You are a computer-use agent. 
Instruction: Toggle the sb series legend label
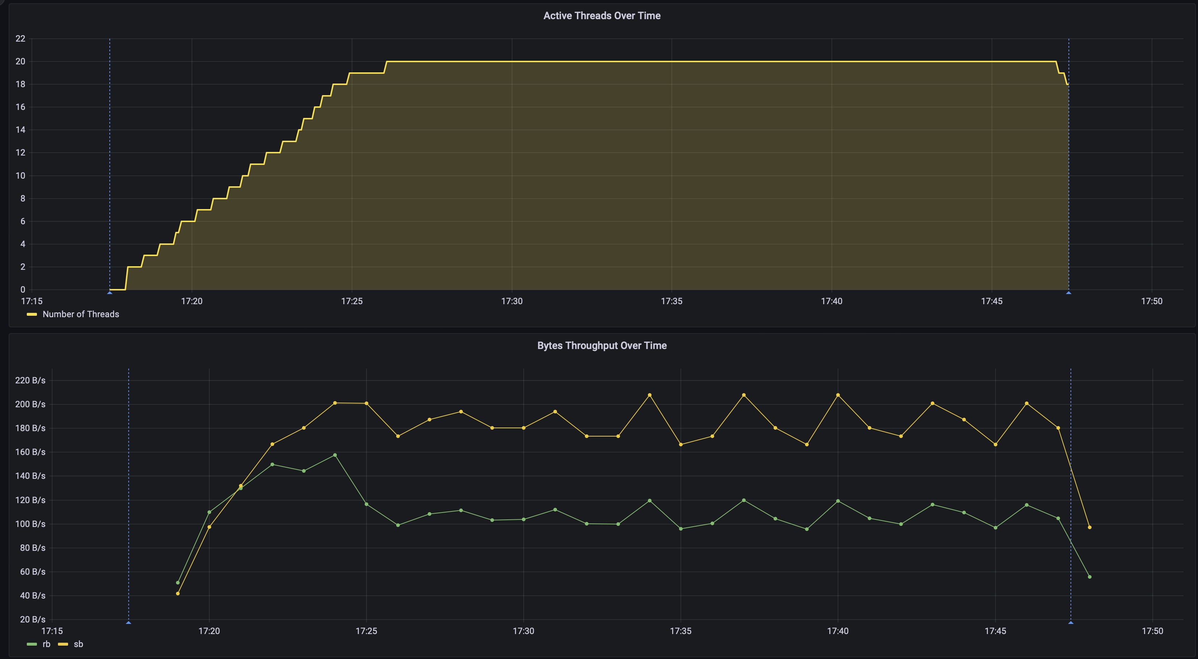click(78, 644)
